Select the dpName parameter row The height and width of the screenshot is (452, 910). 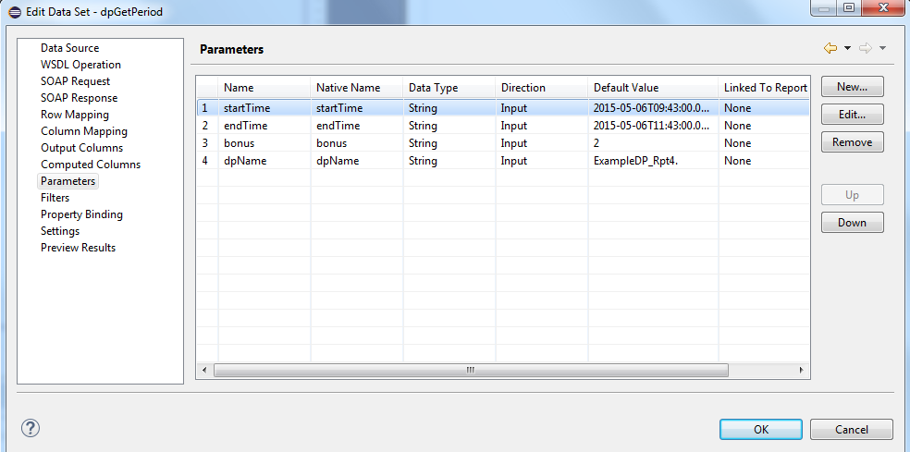point(239,161)
